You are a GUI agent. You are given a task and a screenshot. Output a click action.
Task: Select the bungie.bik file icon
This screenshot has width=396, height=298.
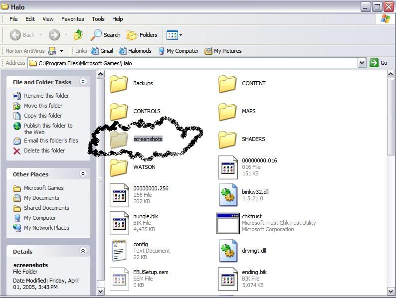point(119,223)
